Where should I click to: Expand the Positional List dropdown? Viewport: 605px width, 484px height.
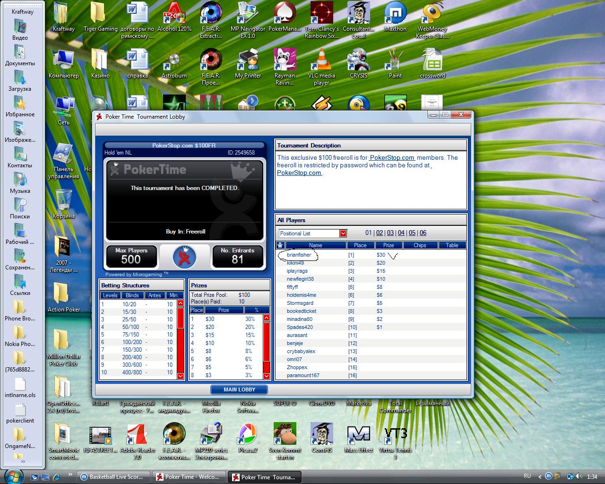click(x=343, y=233)
